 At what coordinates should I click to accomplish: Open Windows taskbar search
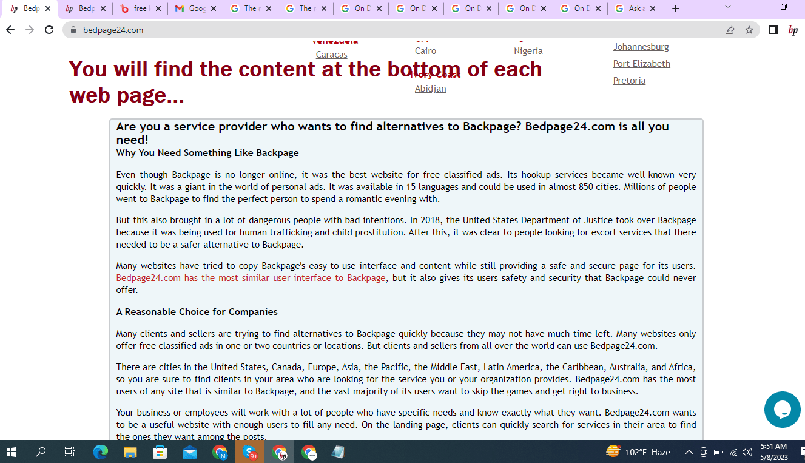point(41,452)
